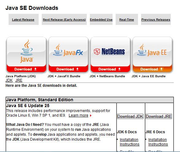Click the JDK + NetBeans Bundle caption

107,76
